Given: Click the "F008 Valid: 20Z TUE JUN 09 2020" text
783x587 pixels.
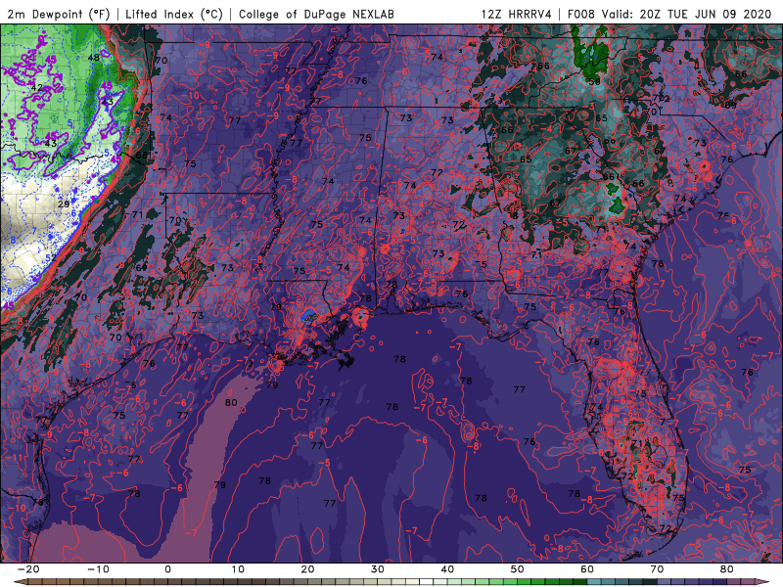Looking at the screenshot, I should (669, 15).
